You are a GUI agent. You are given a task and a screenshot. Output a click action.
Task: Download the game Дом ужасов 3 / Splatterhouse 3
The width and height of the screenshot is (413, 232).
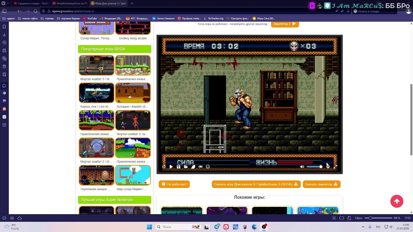(x=256, y=184)
